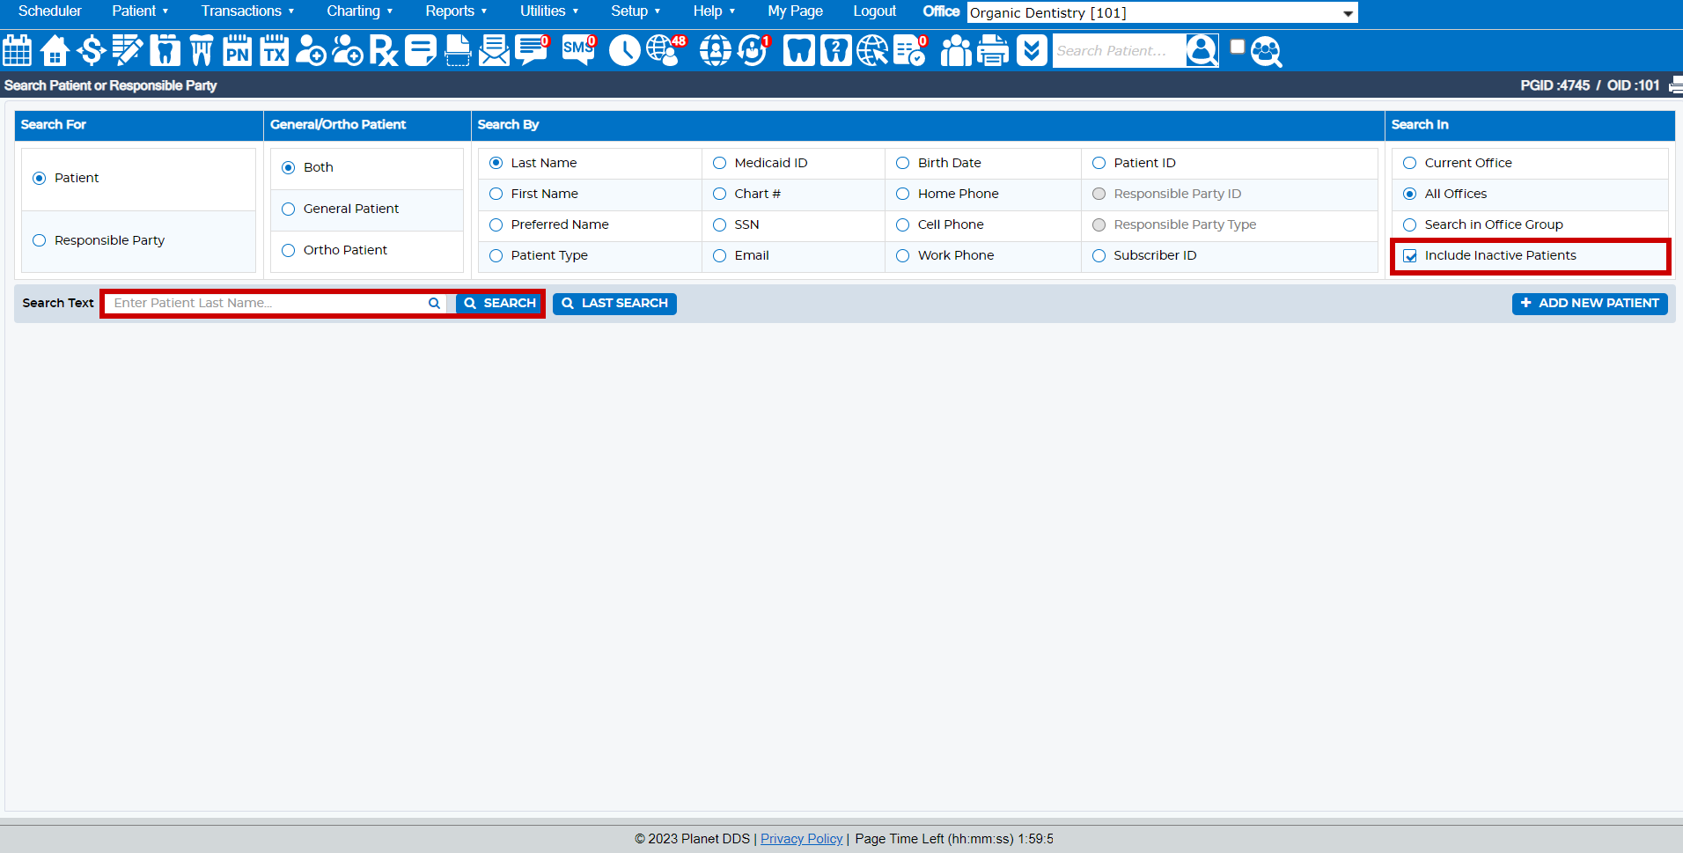Screen dimensions: 1683x853
Task: Click ADD NEW PATIENT button
Action: (x=1590, y=303)
